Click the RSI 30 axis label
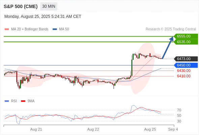199x135 pixels. coord(179,121)
